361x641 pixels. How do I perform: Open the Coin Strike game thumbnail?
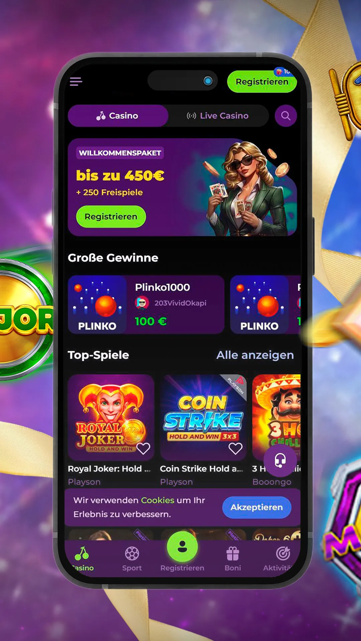point(203,418)
